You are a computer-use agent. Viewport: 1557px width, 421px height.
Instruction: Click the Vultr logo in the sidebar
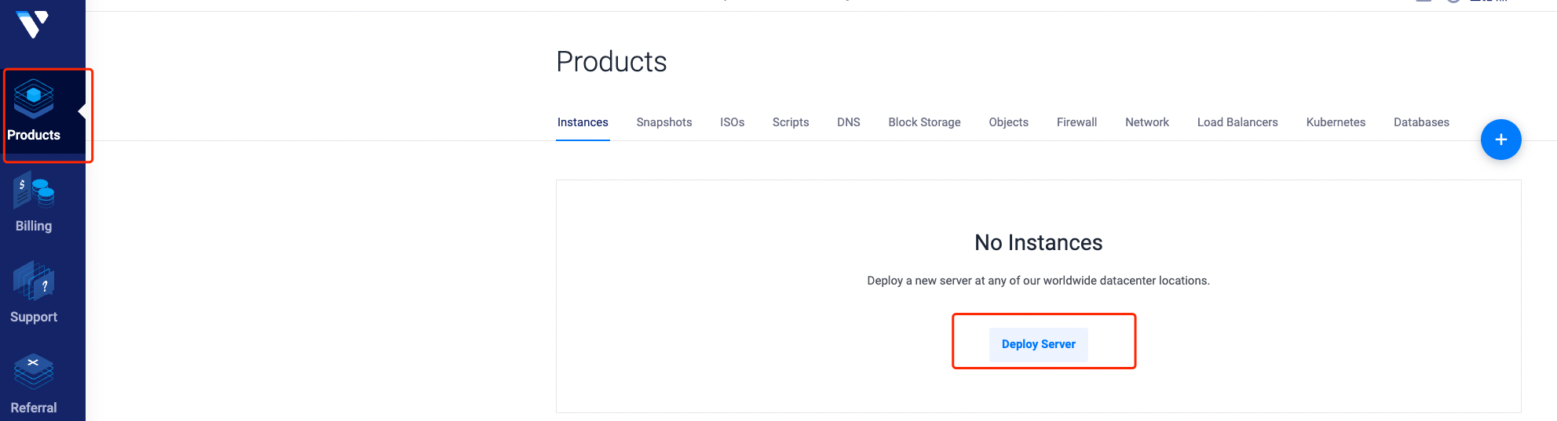pyautogui.click(x=33, y=24)
